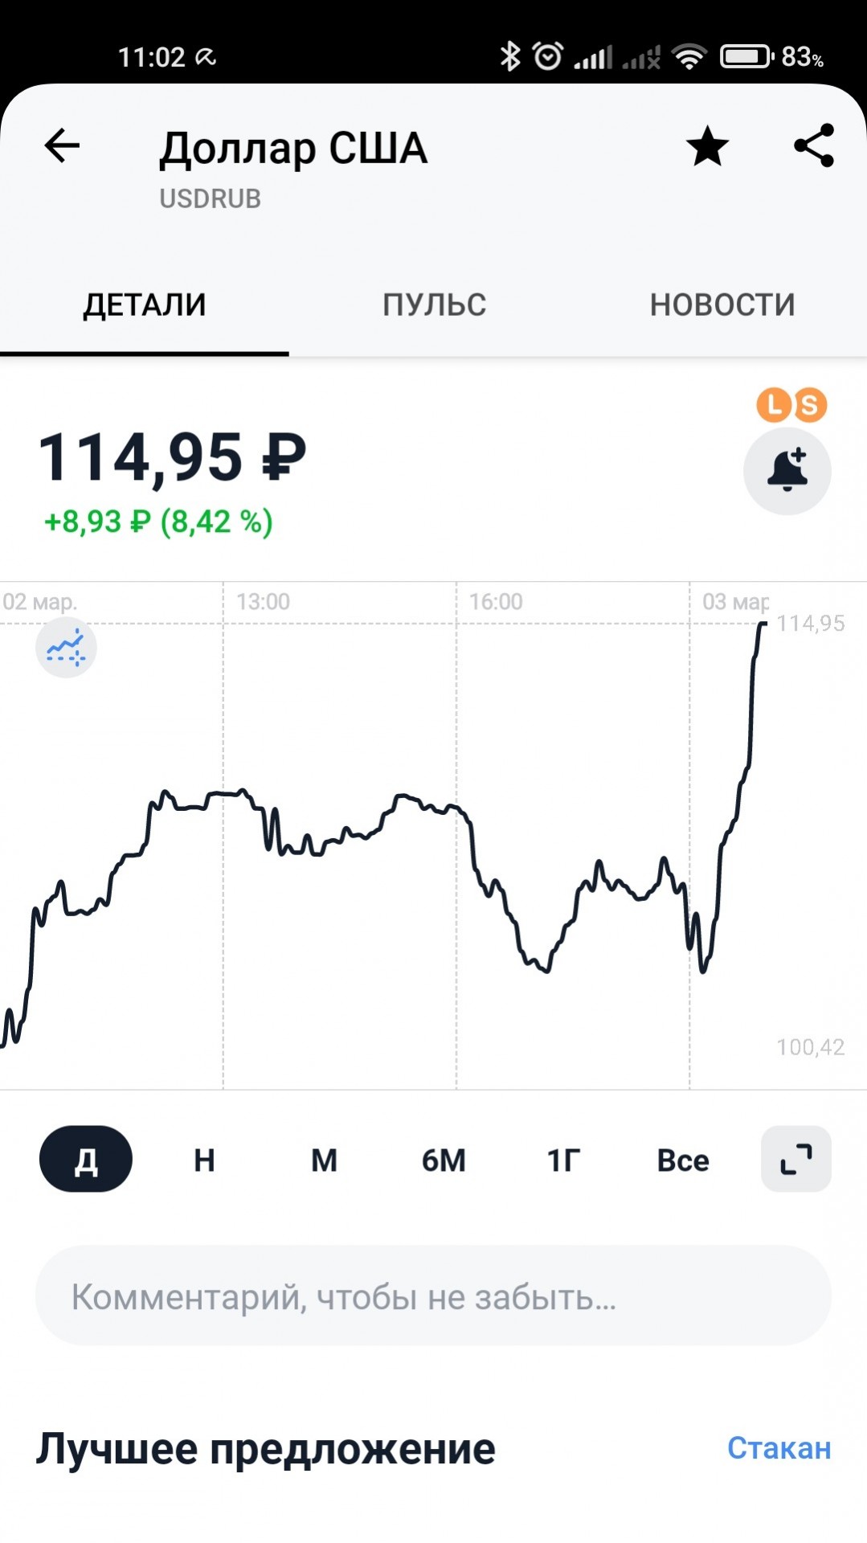Select the Д day period
This screenshot has width=867, height=1543.
pos(86,1159)
